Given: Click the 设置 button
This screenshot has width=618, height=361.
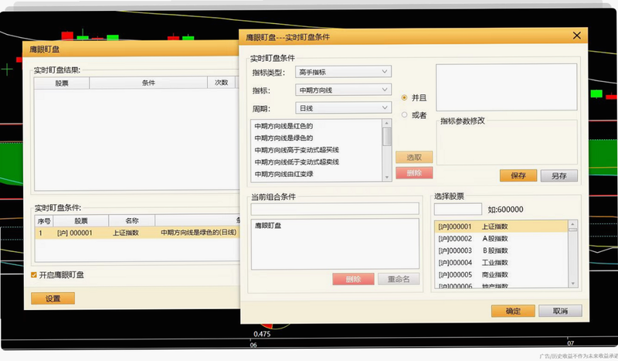Looking at the screenshot, I should click(x=53, y=298).
